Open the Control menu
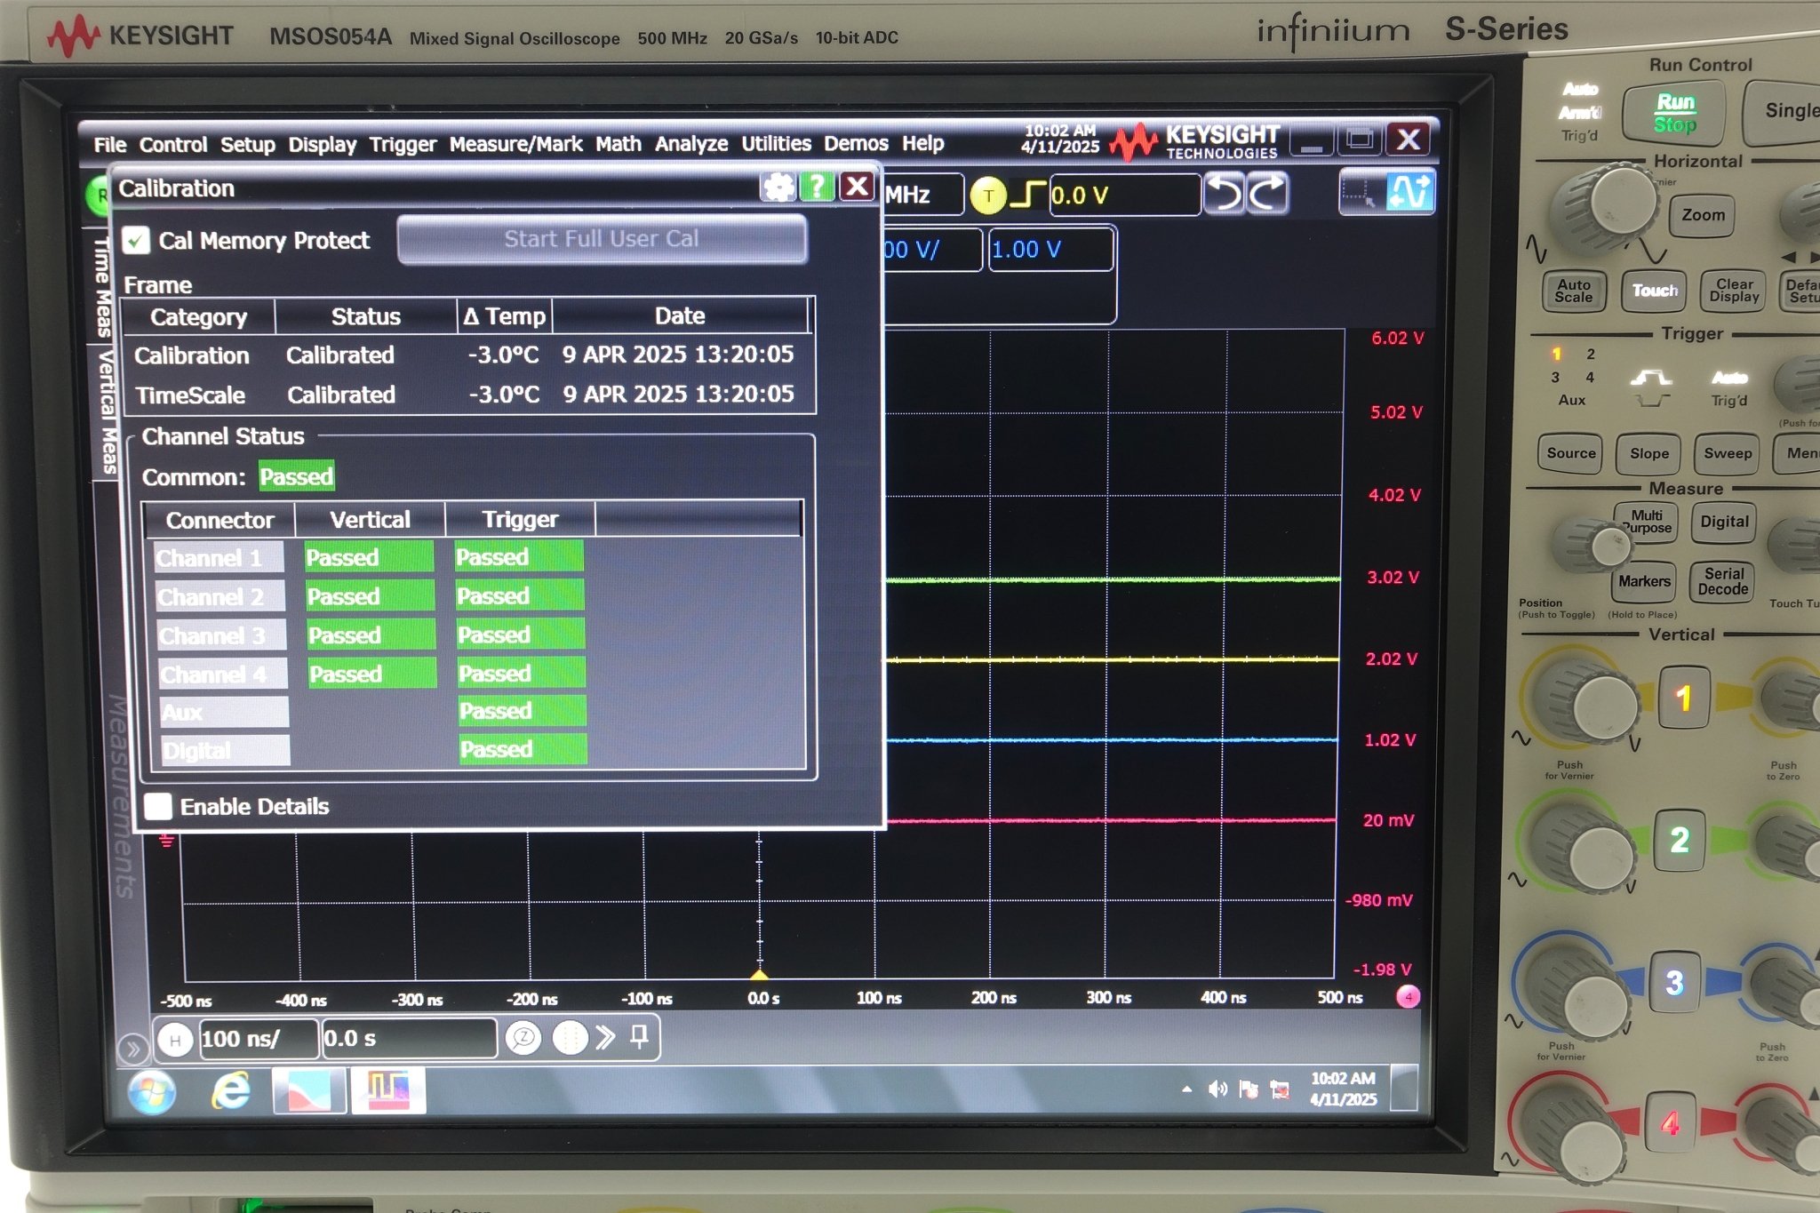Image resolution: width=1820 pixels, height=1213 pixels. (172, 145)
